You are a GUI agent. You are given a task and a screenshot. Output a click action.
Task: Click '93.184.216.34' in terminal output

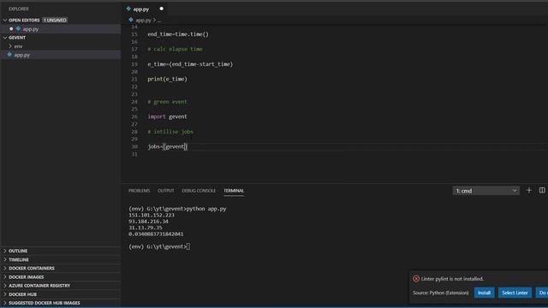click(x=148, y=222)
